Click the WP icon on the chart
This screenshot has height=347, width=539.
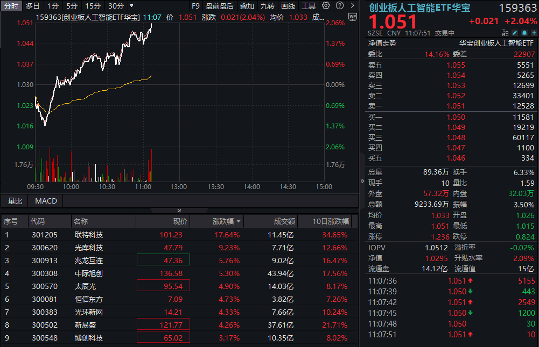353,17
